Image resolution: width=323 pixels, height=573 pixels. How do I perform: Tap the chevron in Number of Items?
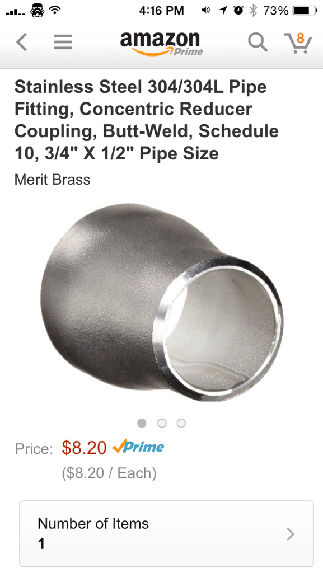click(x=291, y=534)
